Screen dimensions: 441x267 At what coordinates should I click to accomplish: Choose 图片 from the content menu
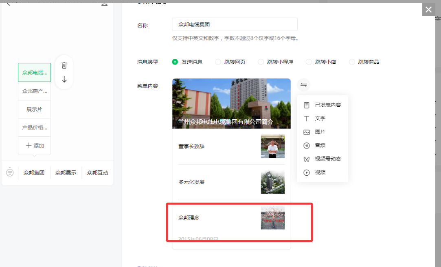[323, 132]
